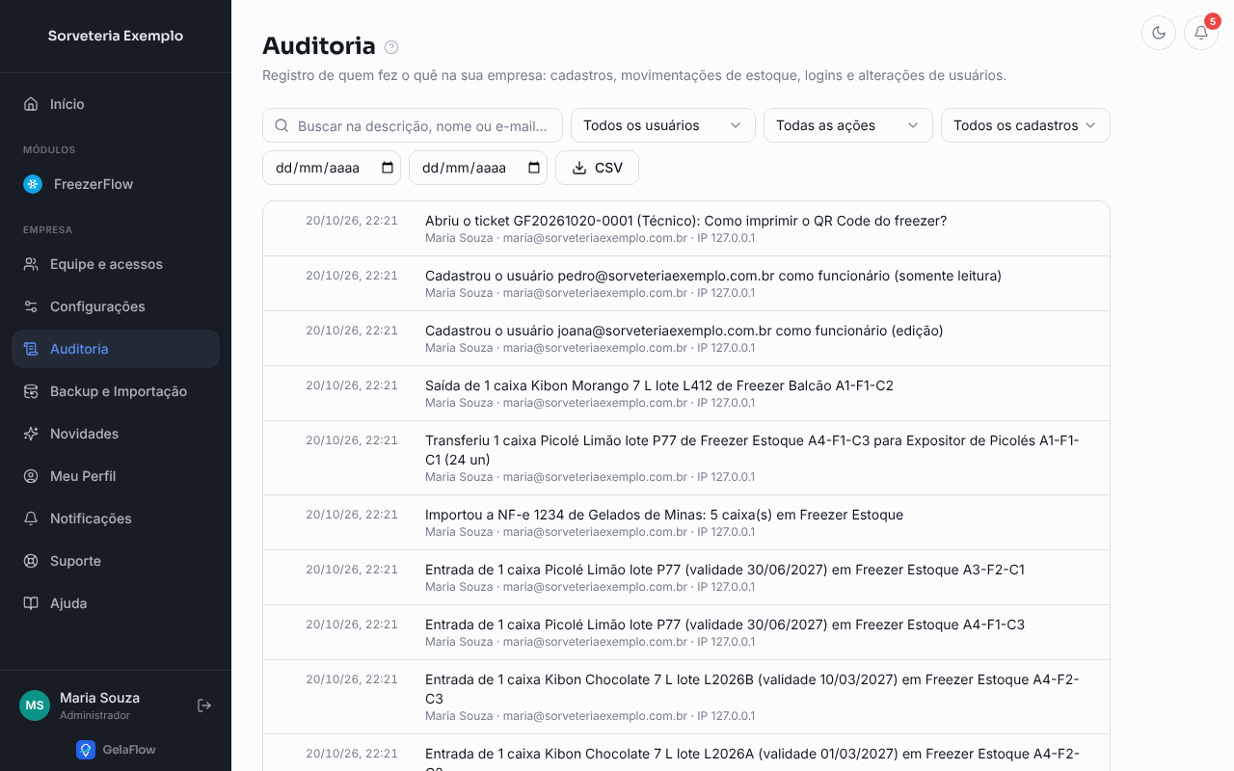Click the Meu Perfil user icon
This screenshot has width=1234, height=771.
point(31,476)
